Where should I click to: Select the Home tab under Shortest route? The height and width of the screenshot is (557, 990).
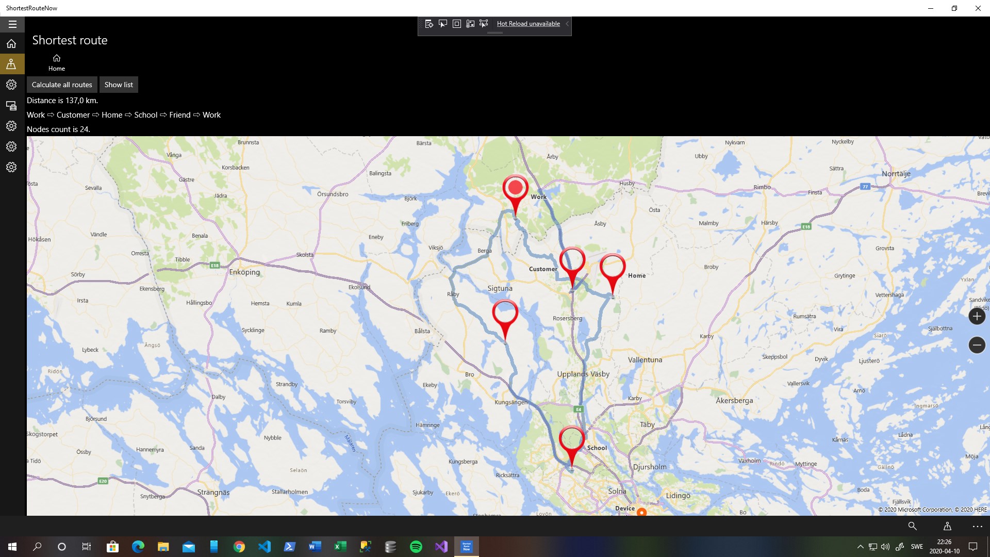(x=57, y=62)
